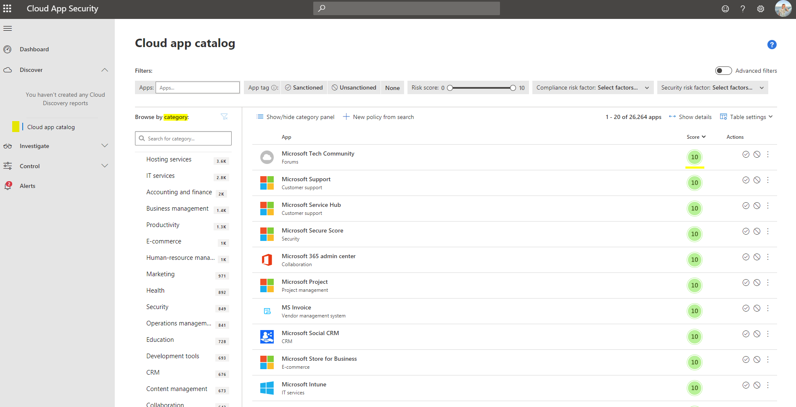Click inside the Search for category field
This screenshot has width=796, height=407.
point(183,138)
